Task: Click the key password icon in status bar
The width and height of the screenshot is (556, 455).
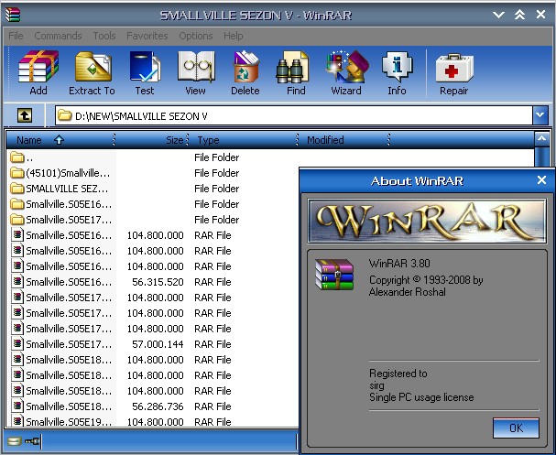Action: [32, 441]
